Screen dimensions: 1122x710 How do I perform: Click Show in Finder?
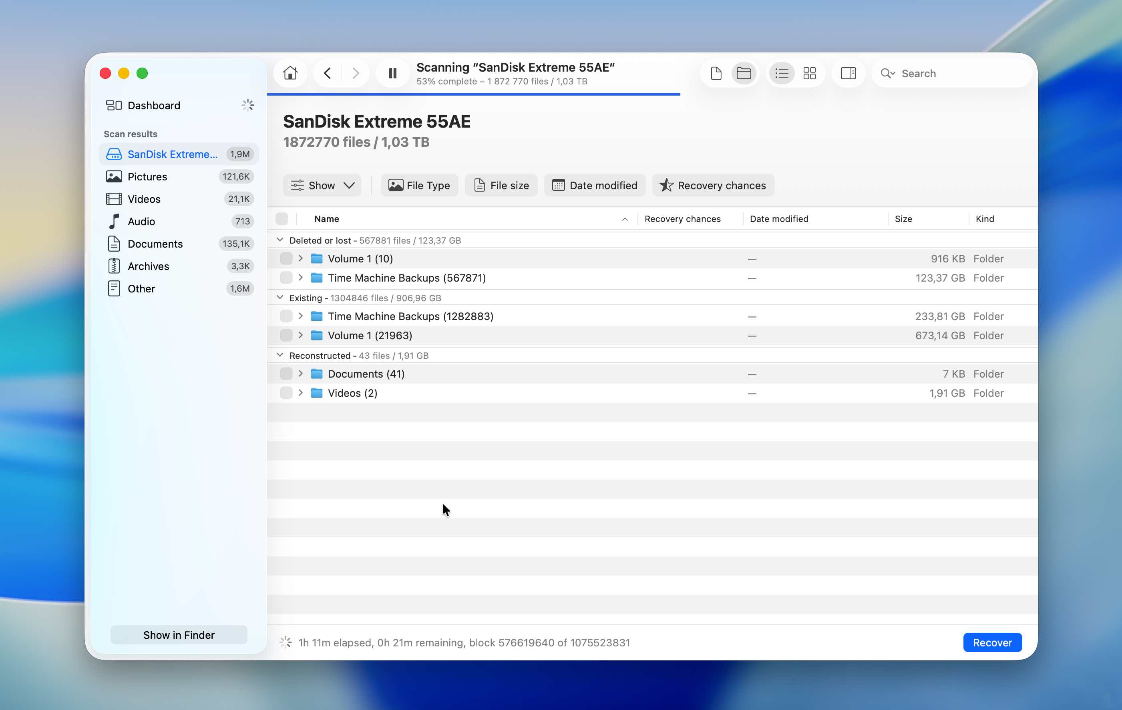click(179, 634)
